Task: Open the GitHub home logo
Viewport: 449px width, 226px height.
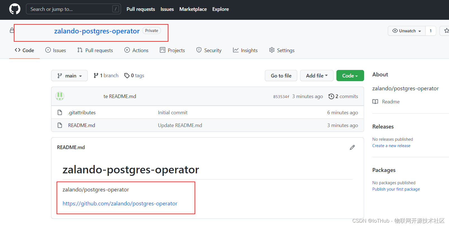Action: coord(15,9)
